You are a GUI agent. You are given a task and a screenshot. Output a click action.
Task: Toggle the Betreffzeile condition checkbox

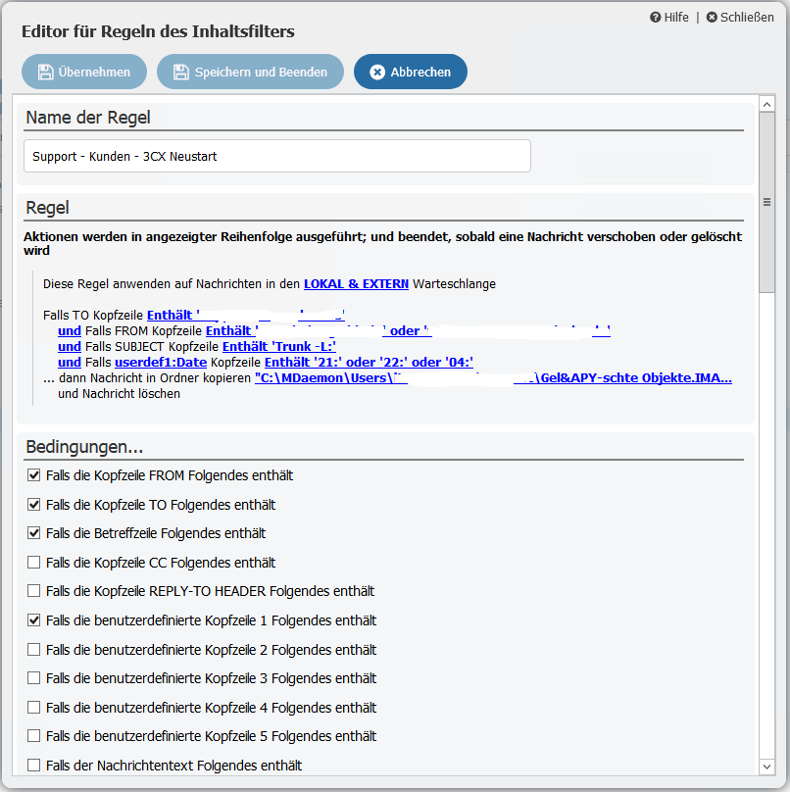pyautogui.click(x=34, y=533)
